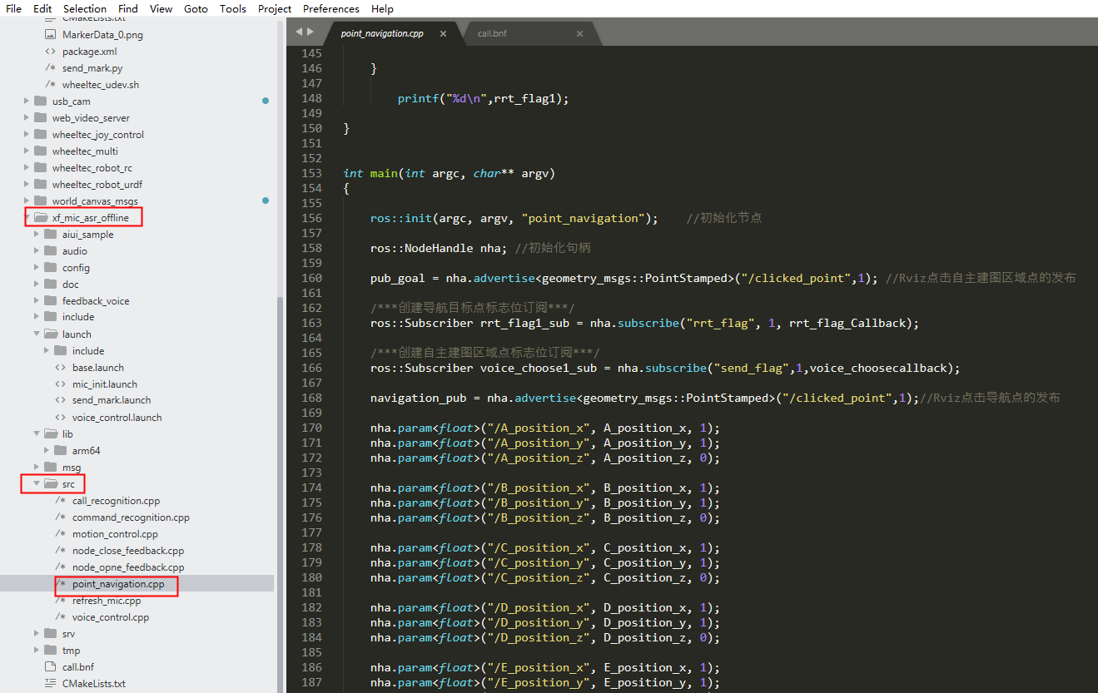This screenshot has height=693, width=1098.
Task: Click the text file icon for CMakeLists.txt at bottom
Action: click(50, 684)
